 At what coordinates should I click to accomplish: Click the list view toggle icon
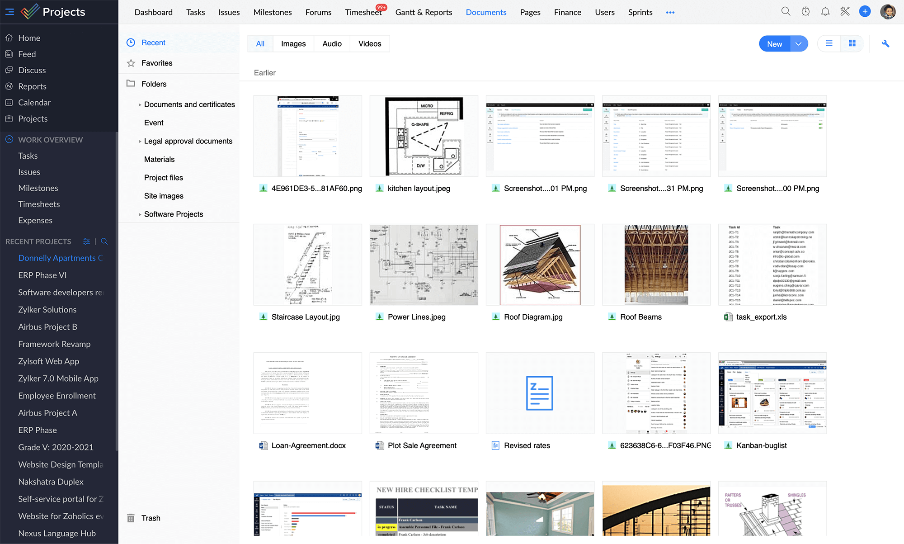point(829,43)
